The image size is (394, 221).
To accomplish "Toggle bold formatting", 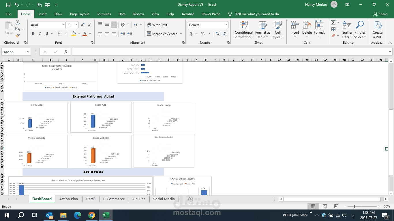I will tap(33, 34).
